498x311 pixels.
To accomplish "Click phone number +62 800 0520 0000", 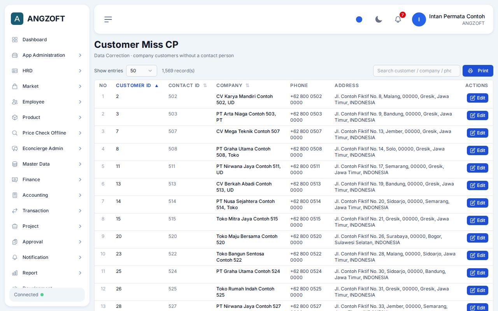I will (306, 239).
